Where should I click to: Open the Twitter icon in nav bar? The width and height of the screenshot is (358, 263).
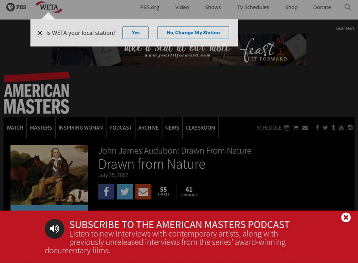(325, 127)
